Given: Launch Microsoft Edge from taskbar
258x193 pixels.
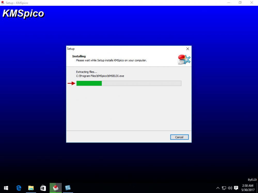Looking at the screenshot, I should pos(19,188).
